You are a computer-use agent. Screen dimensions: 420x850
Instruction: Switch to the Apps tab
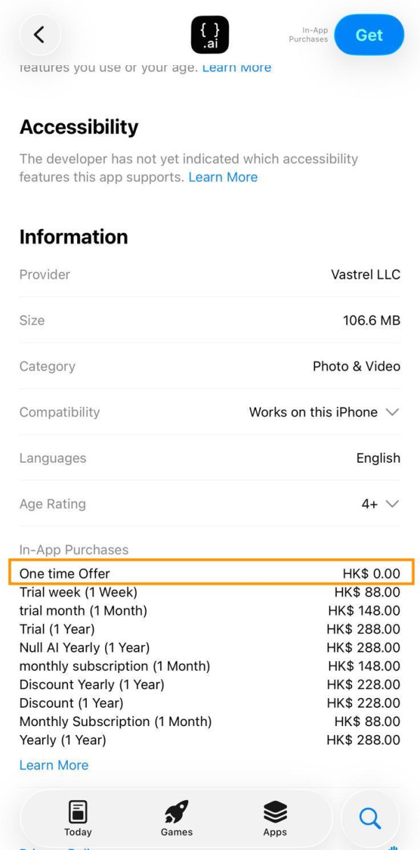[x=274, y=819]
